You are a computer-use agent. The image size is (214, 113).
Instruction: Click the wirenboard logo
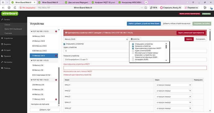pyautogui.click(x=10, y=14)
